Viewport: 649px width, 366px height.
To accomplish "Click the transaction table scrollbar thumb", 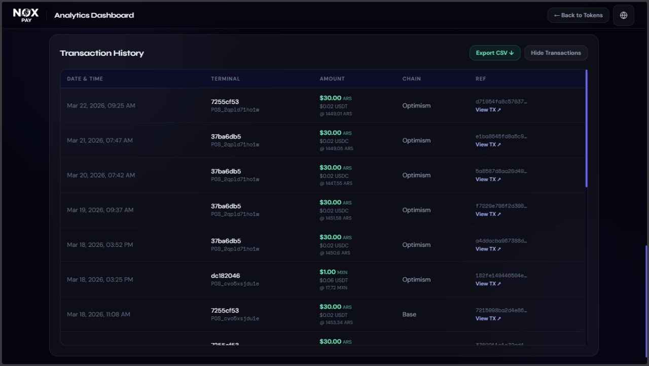I will tap(587, 129).
